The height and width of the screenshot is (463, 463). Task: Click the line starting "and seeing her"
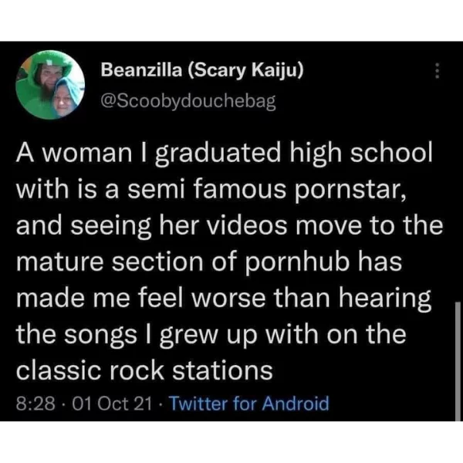click(229, 225)
